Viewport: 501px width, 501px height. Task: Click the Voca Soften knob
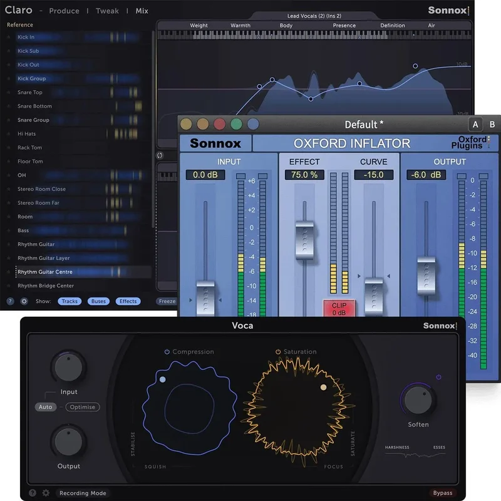(418, 400)
